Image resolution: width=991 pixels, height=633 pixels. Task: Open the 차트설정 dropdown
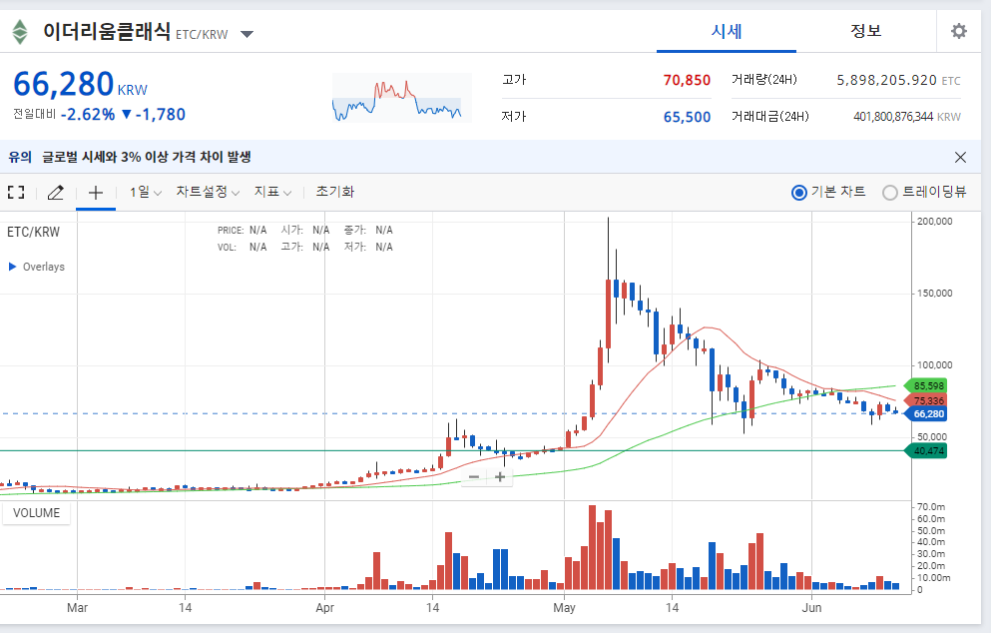[x=208, y=193]
